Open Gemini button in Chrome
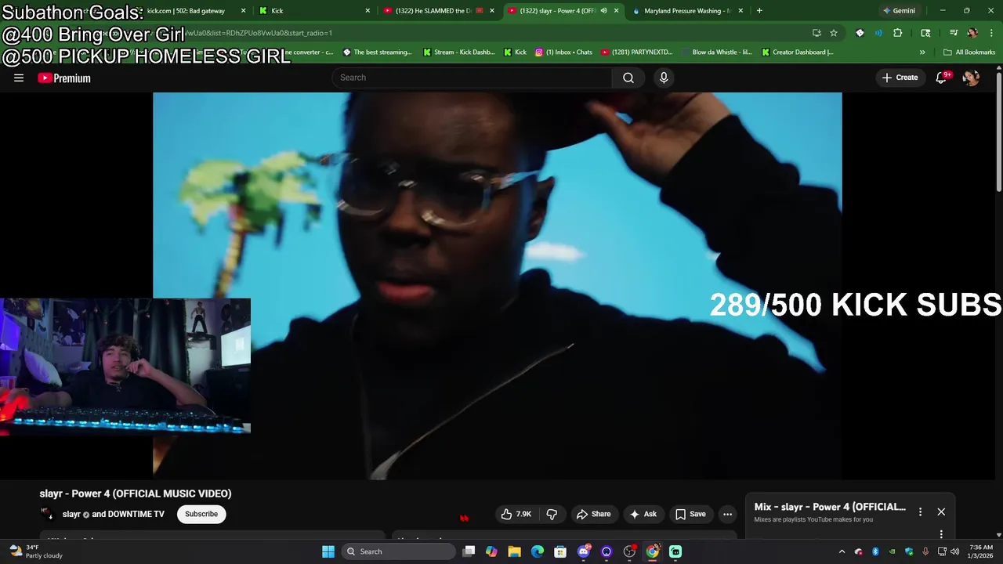The image size is (1003, 564). click(899, 11)
